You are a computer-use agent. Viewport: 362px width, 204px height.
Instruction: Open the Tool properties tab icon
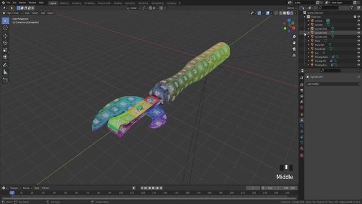point(301,78)
